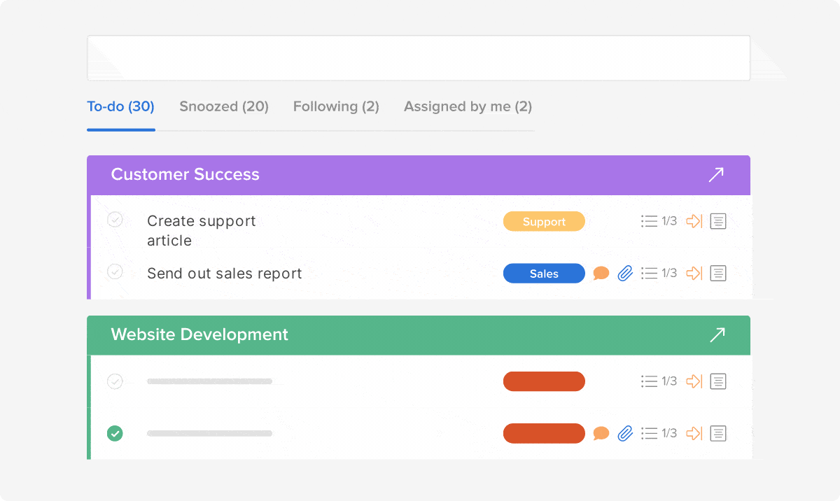This screenshot has width=840, height=501.
Task: Click the paperclip icon in Website Development section
Action: [x=624, y=433]
